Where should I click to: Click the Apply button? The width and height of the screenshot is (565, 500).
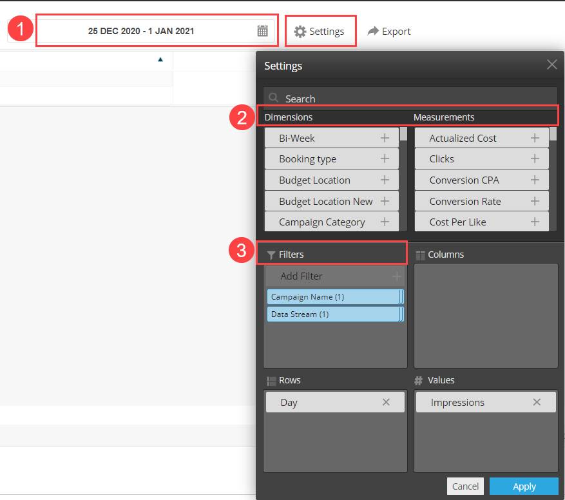pos(523,486)
